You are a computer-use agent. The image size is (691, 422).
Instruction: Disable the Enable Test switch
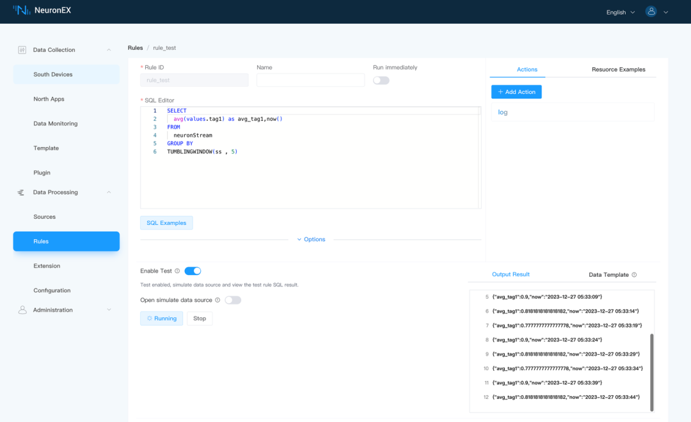click(x=193, y=271)
